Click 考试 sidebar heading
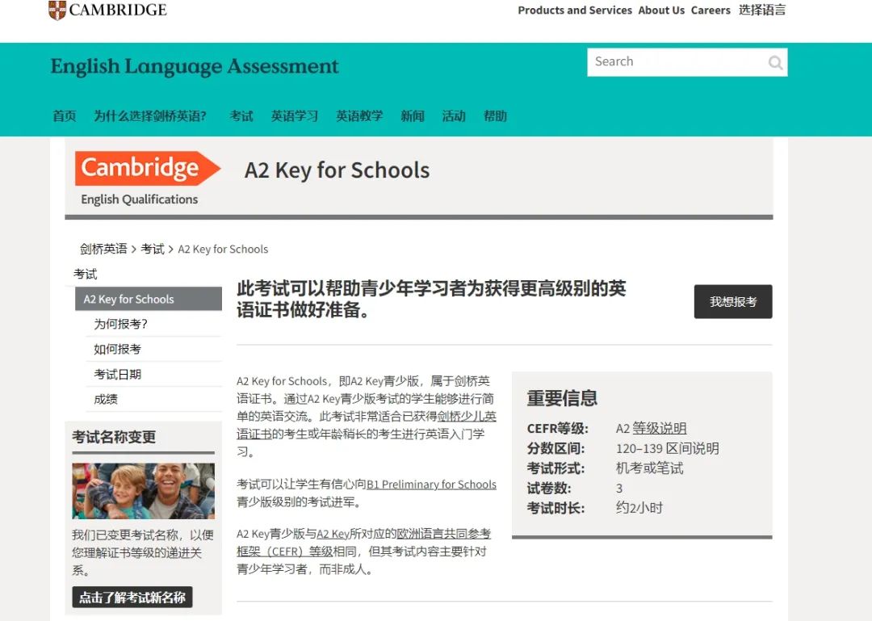Viewport: 872px width, 621px height. pos(85,274)
